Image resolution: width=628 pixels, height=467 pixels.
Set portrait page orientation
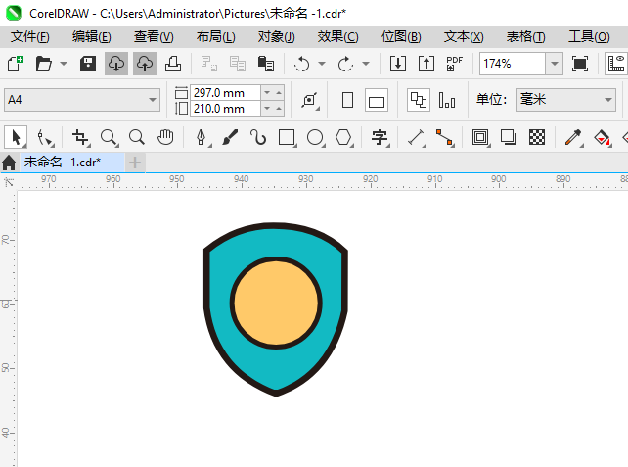(347, 100)
